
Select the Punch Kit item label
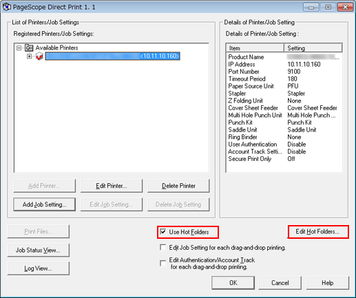tap(240, 123)
